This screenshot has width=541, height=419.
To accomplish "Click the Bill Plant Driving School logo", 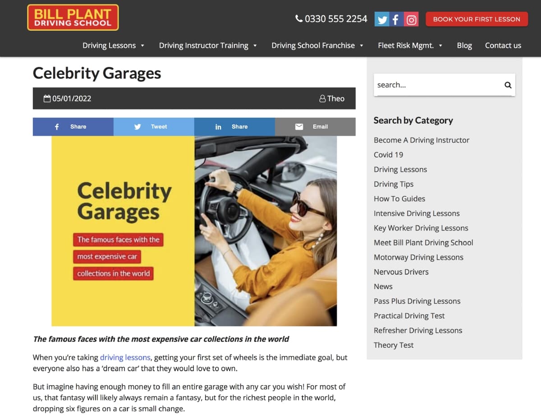I will (73, 18).
